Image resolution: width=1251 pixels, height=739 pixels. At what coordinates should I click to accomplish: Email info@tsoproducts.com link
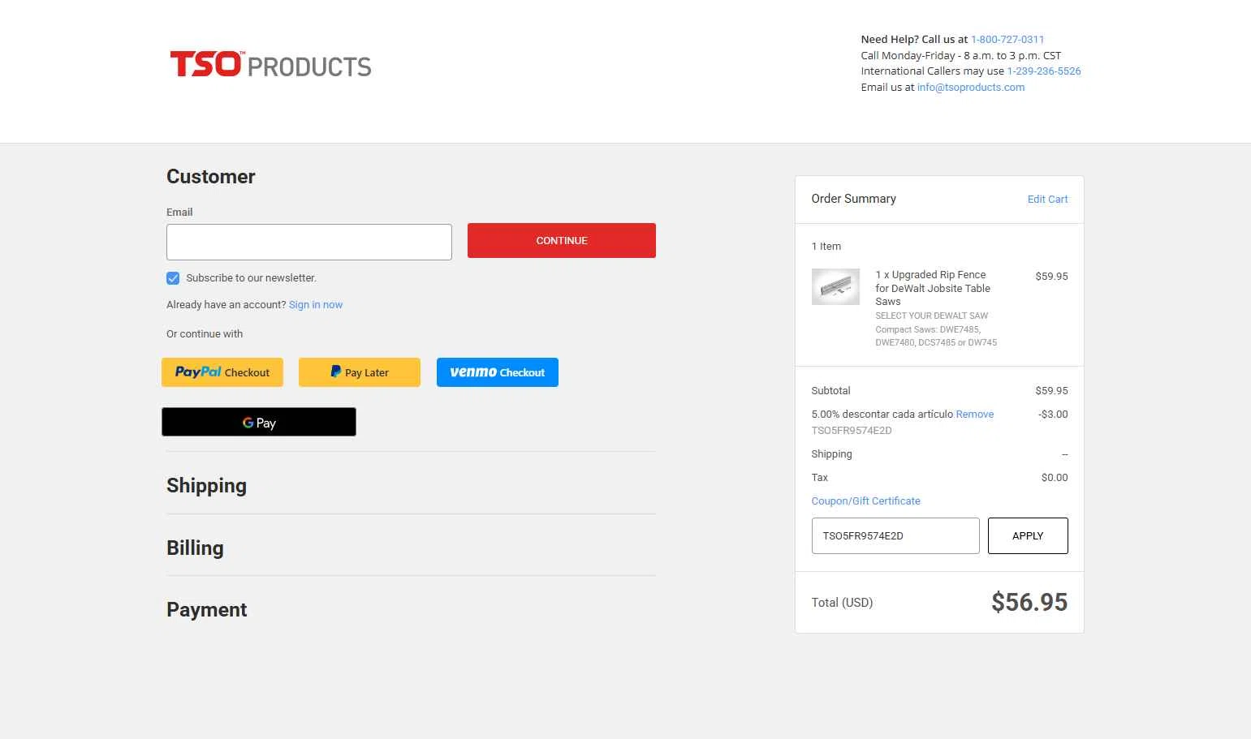(971, 87)
